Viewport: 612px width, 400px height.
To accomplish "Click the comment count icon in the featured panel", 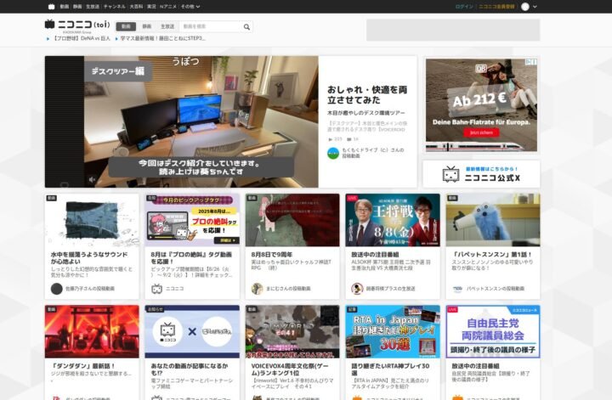I will point(349,139).
